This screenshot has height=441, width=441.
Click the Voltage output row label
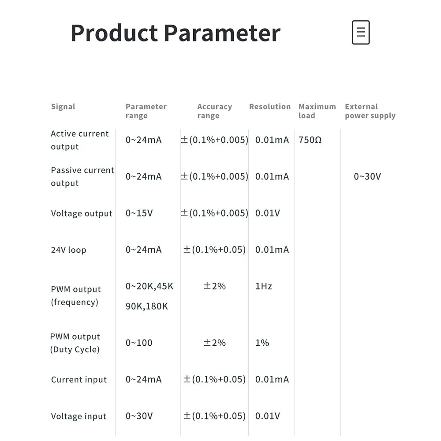point(82,213)
